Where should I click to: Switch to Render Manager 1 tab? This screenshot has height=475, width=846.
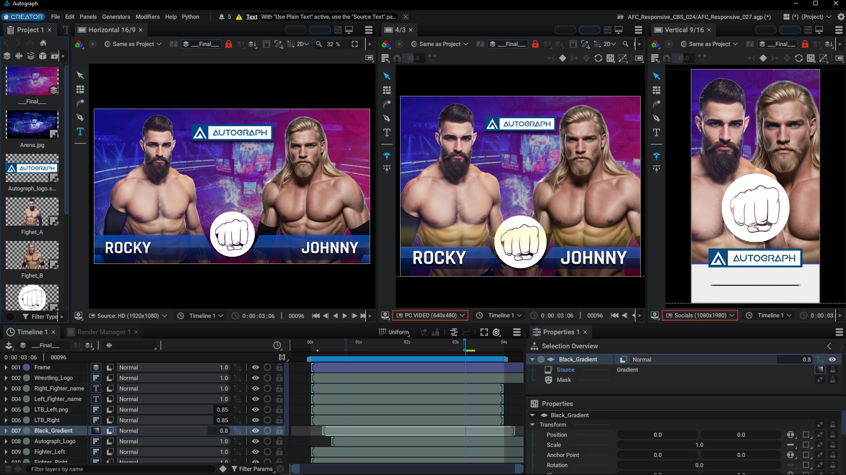104,332
